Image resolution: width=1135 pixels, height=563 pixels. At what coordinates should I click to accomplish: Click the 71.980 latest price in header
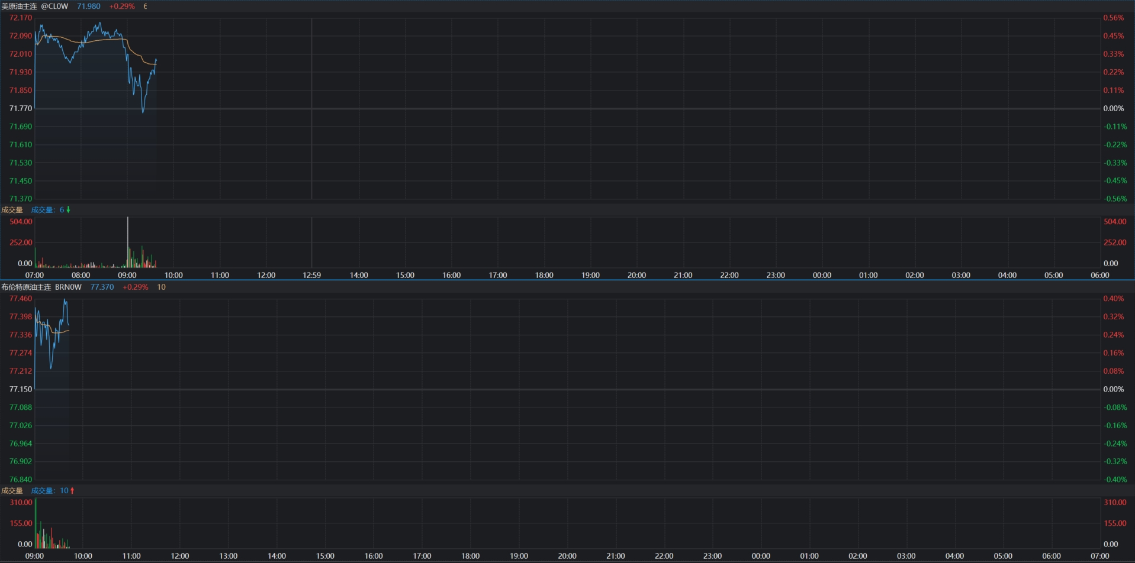point(89,6)
